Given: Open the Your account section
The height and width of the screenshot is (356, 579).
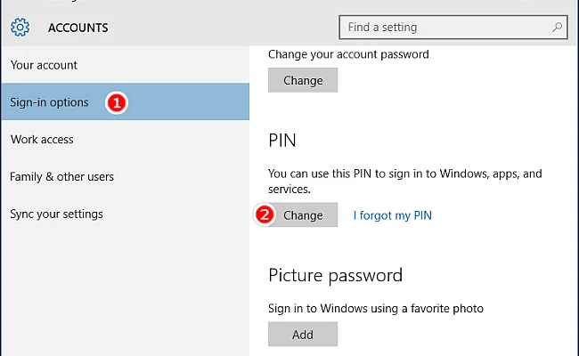Looking at the screenshot, I should 126,65.
